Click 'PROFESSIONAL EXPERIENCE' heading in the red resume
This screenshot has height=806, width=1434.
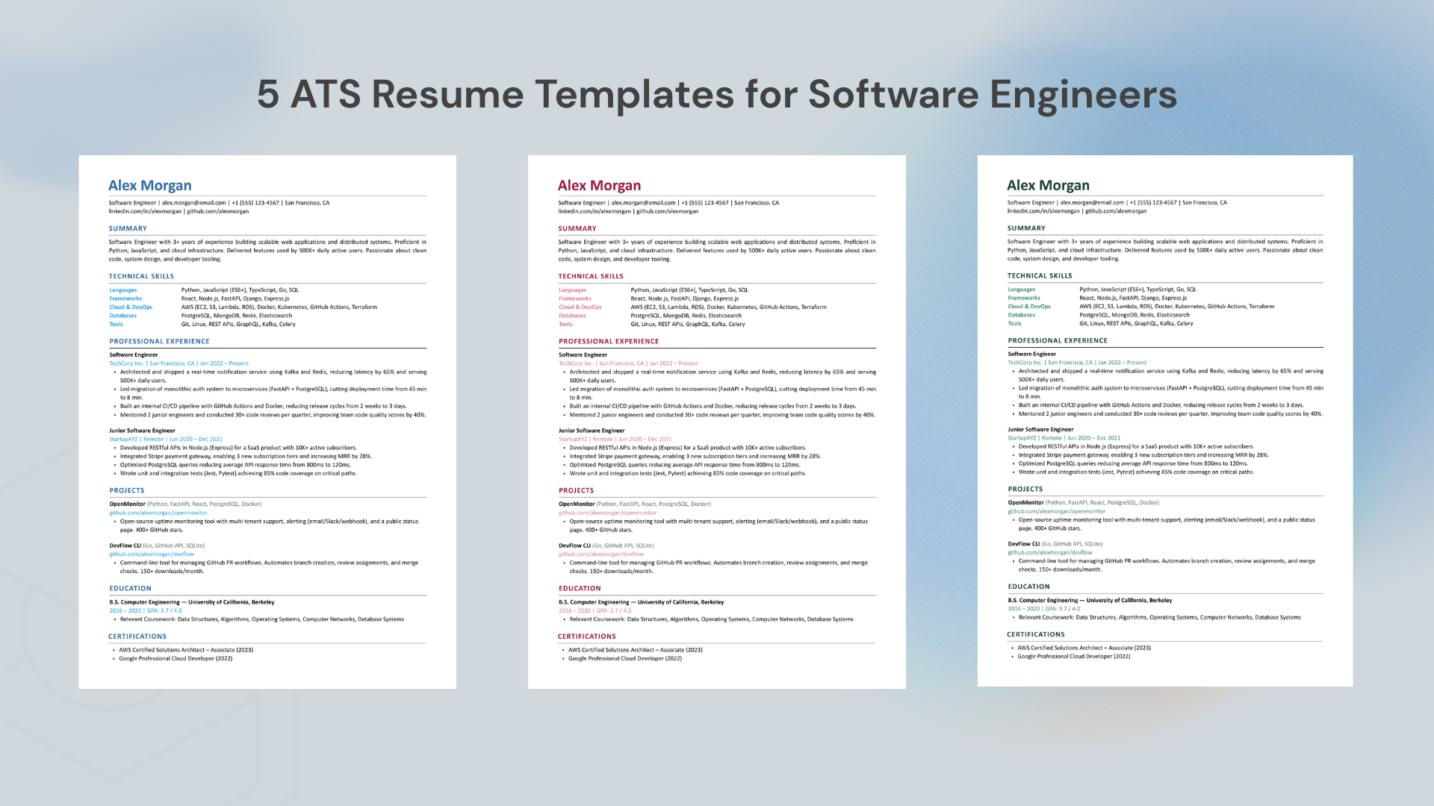609,341
